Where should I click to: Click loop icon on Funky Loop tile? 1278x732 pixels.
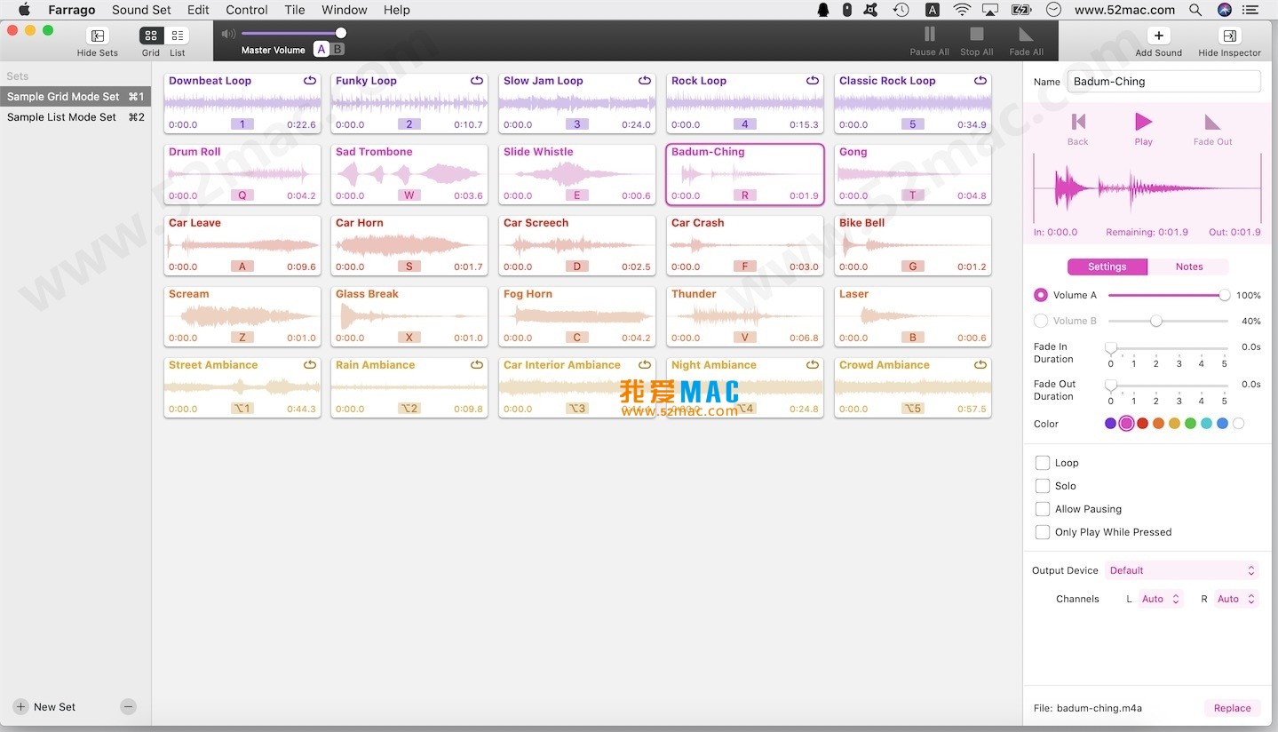[477, 80]
